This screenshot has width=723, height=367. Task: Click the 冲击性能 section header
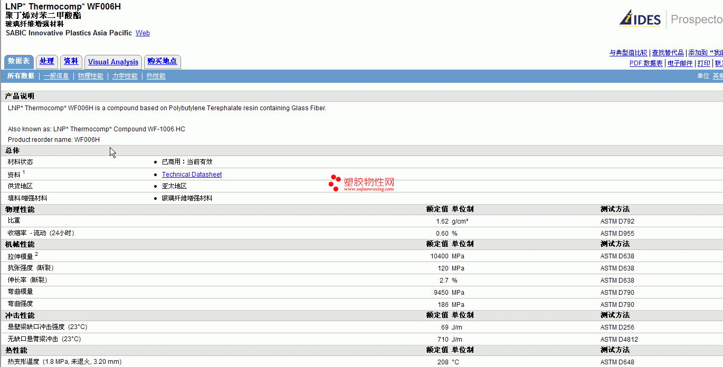pyautogui.click(x=20, y=315)
